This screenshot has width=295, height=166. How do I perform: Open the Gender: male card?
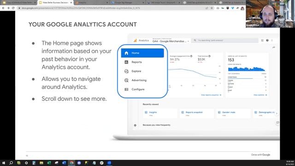(x=233, y=113)
